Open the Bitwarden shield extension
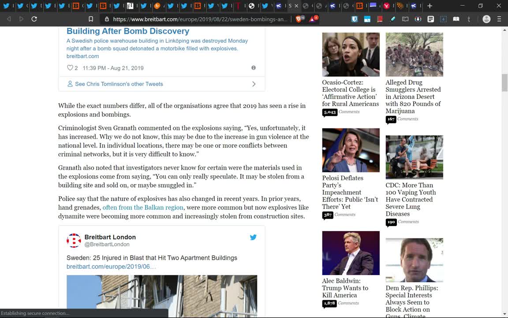Image resolution: width=508 pixels, height=318 pixels. (355, 19)
